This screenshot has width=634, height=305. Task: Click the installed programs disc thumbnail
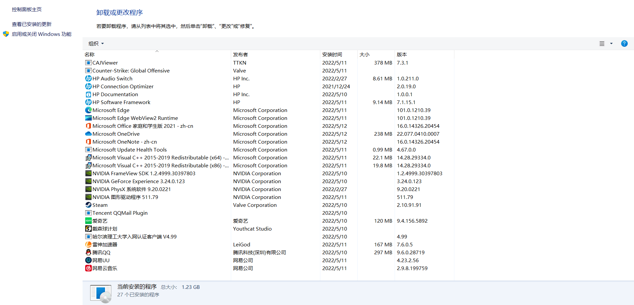(x=101, y=293)
